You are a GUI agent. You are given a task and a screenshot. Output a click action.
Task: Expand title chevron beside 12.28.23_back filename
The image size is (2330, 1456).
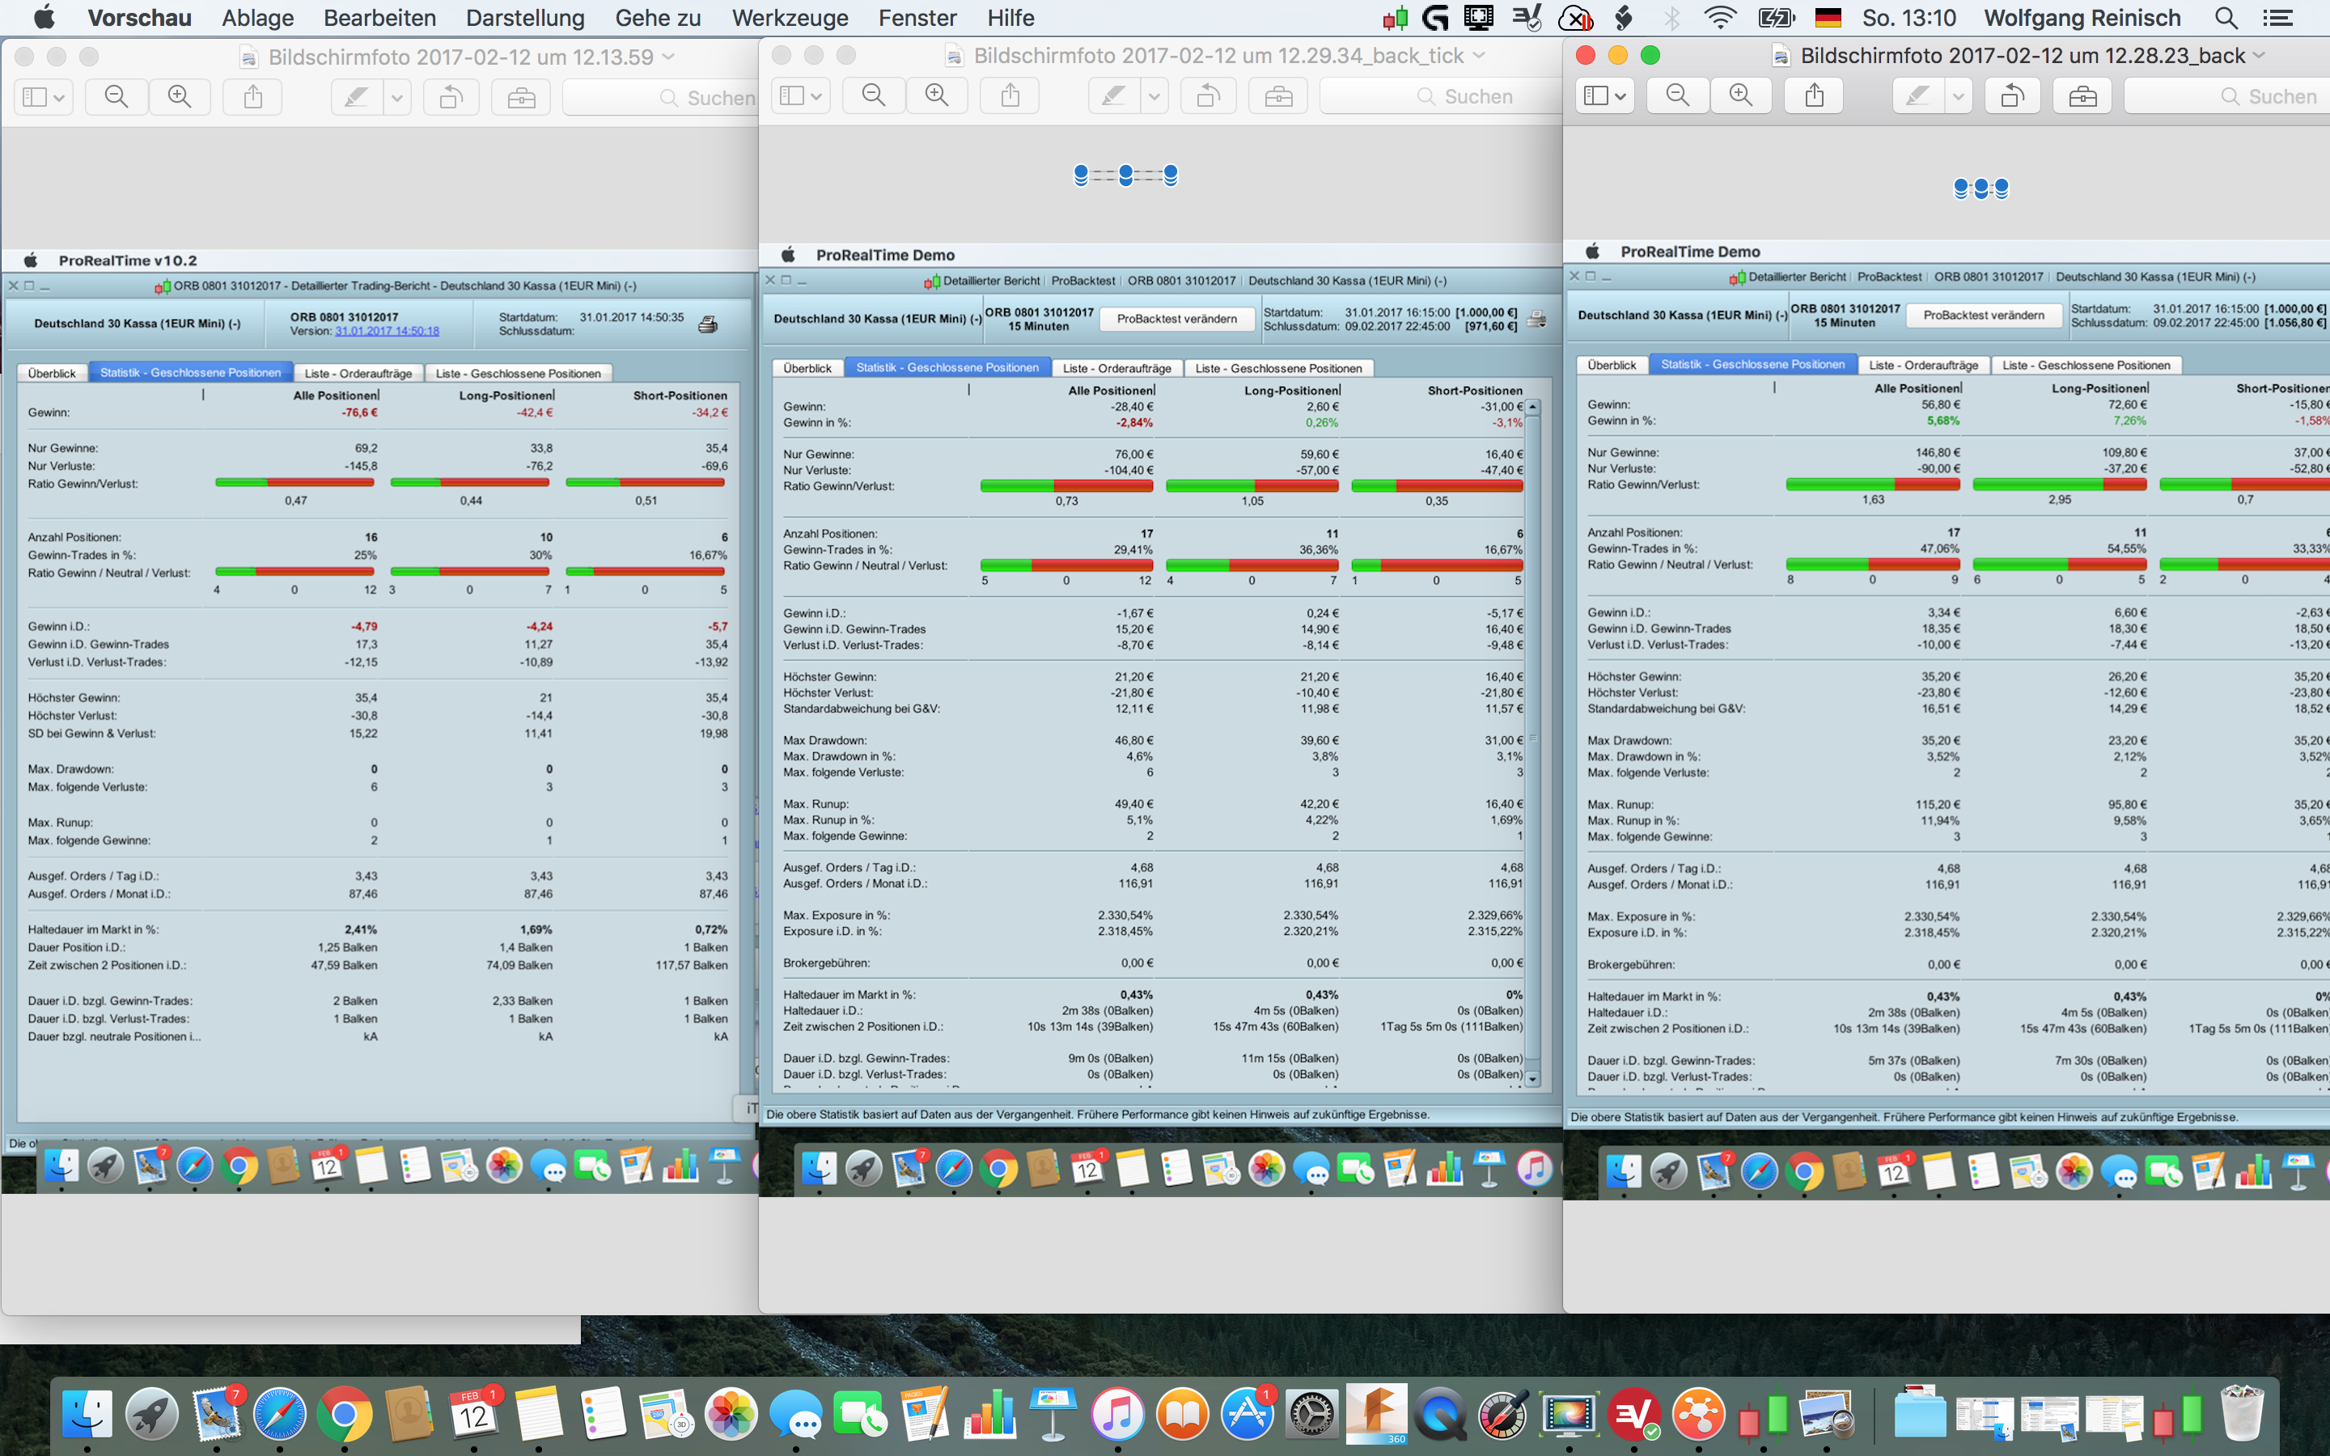coord(2259,56)
